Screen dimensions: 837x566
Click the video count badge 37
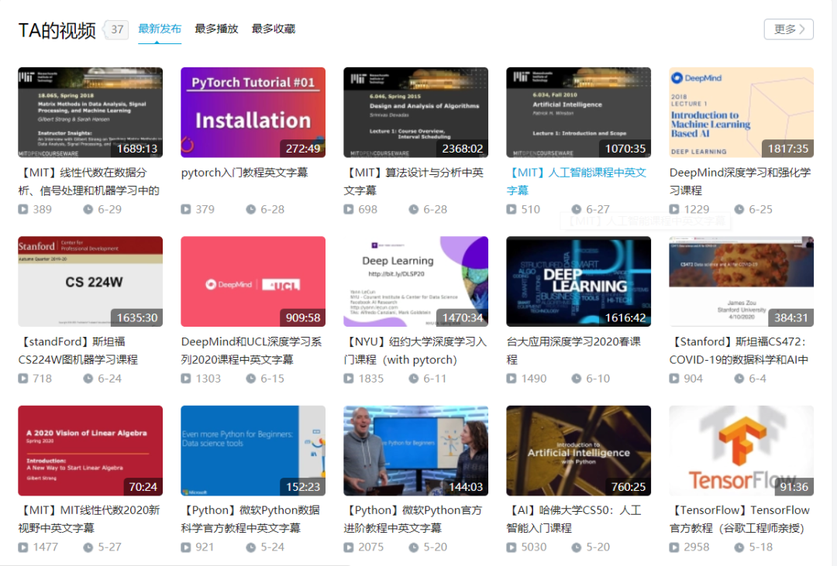point(117,29)
